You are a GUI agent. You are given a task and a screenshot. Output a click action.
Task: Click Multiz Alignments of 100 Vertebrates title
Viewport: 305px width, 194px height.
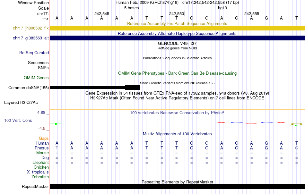coord(177,134)
